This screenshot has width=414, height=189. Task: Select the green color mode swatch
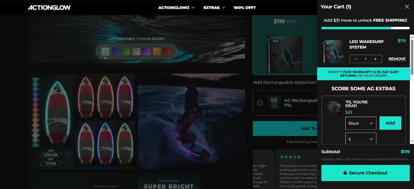pyautogui.click(x=126, y=52)
